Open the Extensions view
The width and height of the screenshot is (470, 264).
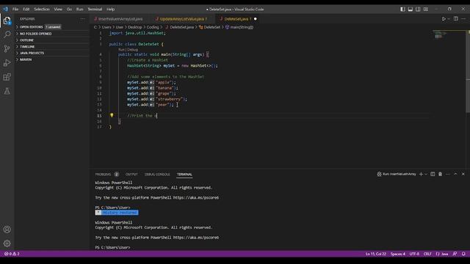[x=7, y=77]
